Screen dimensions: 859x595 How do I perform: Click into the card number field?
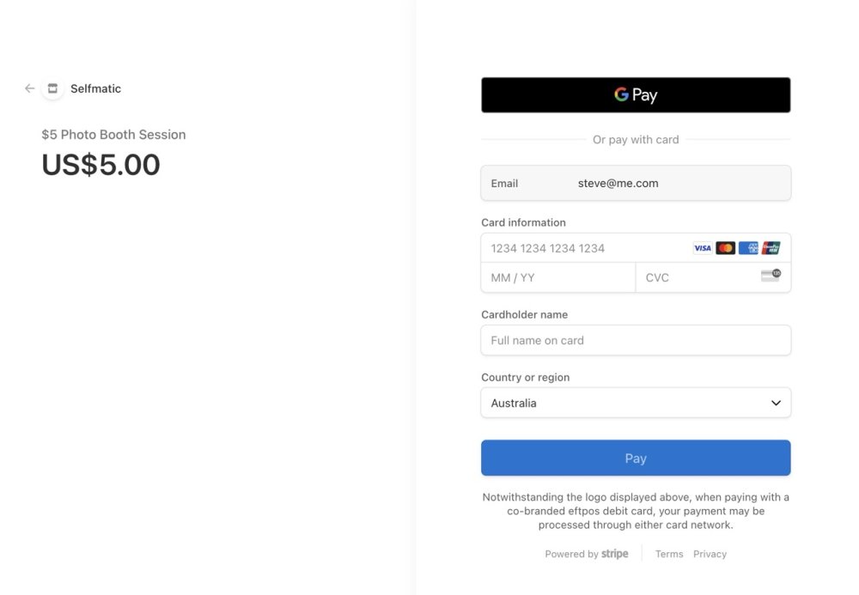coord(584,248)
